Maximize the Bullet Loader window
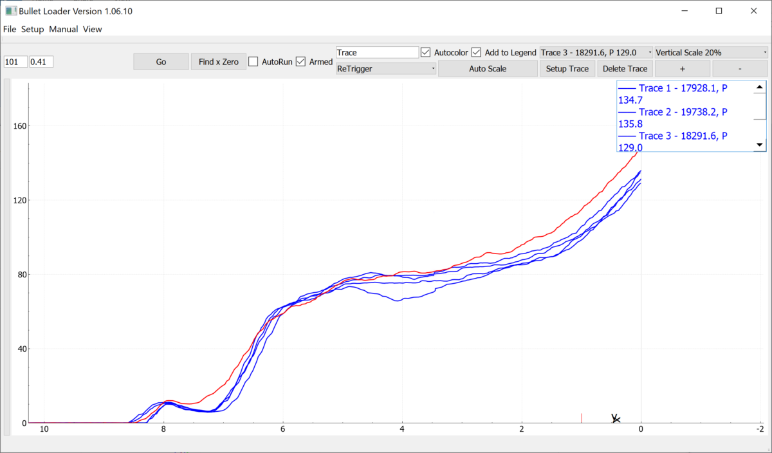Viewport: 772px width, 453px height. (x=719, y=11)
